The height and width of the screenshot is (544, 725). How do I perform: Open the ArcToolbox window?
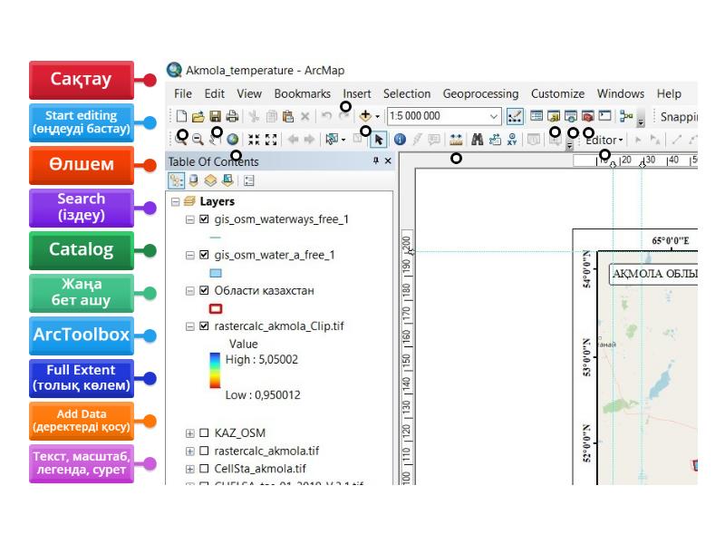coord(587,115)
